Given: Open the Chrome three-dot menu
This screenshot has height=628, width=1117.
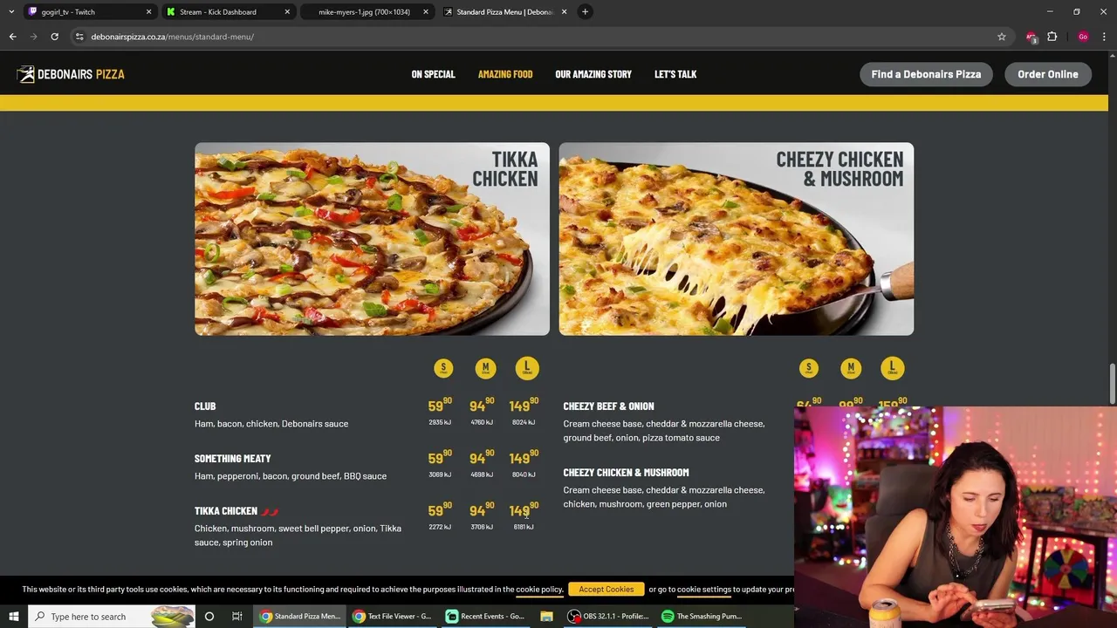Looking at the screenshot, I should click(x=1105, y=37).
